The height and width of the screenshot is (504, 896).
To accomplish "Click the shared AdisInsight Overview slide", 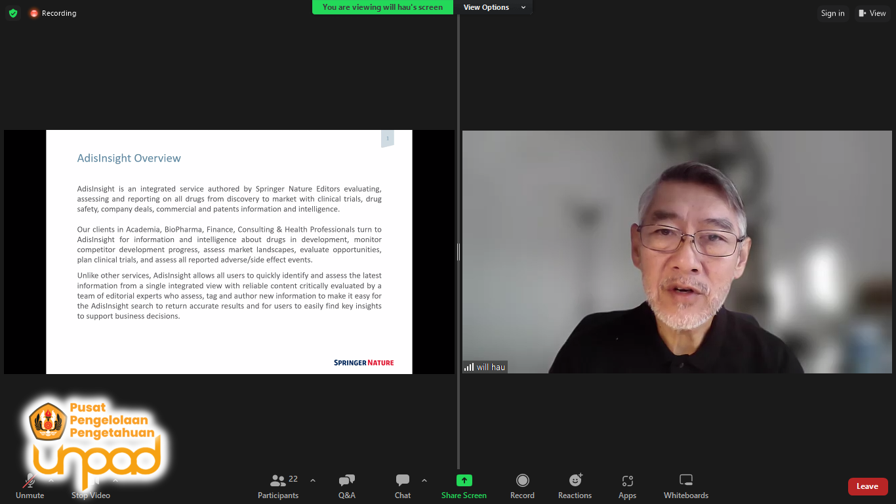I will (229, 252).
